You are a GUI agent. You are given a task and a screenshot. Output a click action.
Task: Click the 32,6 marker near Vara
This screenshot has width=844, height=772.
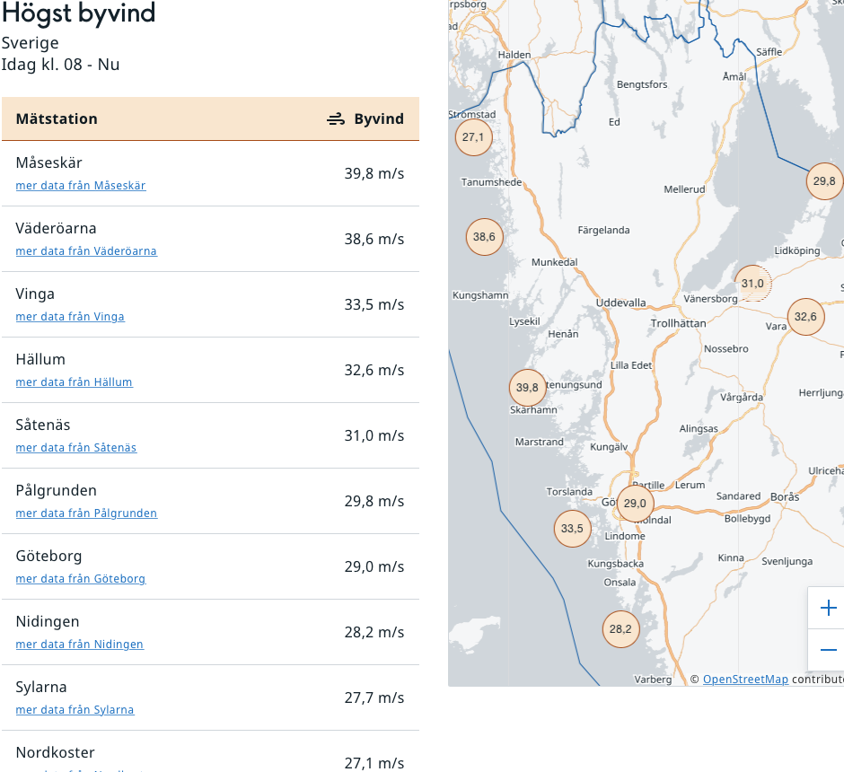click(805, 317)
